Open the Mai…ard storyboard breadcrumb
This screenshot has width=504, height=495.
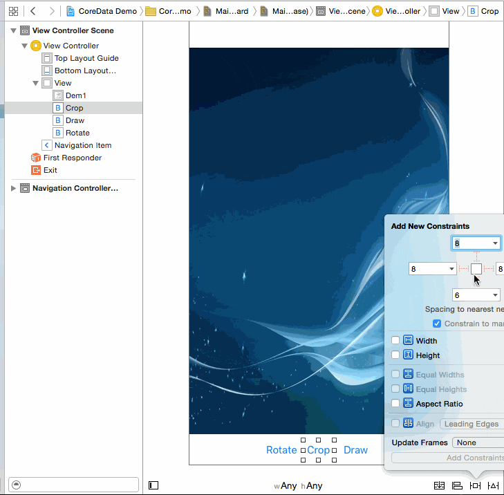click(x=227, y=11)
